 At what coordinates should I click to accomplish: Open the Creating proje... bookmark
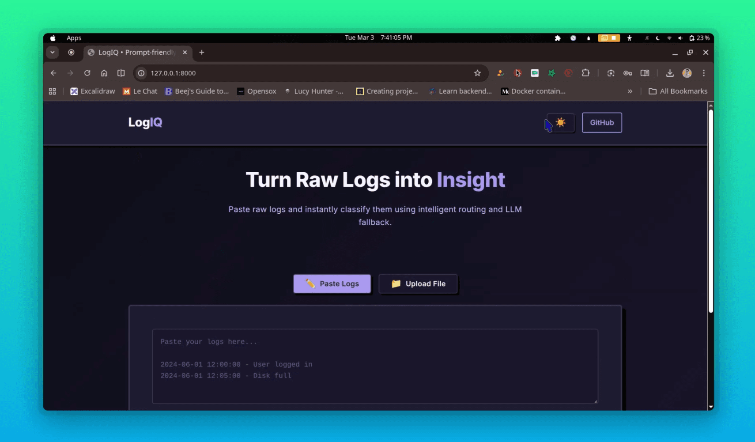point(387,91)
